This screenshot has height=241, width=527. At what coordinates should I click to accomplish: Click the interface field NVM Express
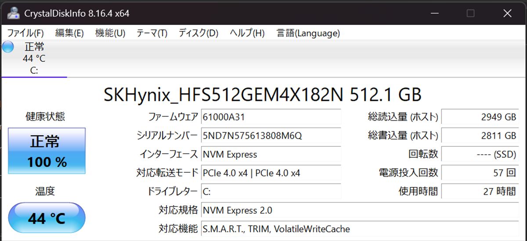[271, 154]
